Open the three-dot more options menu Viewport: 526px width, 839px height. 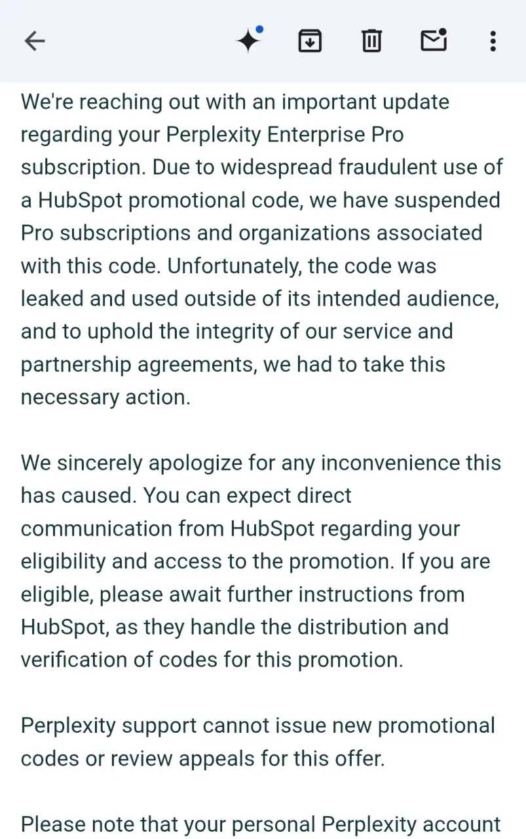493,41
